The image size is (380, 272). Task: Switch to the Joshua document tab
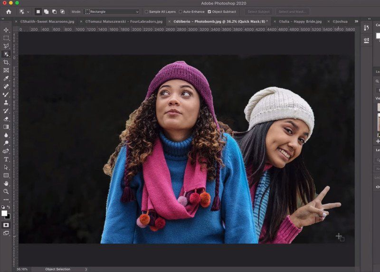340,21
